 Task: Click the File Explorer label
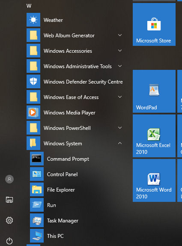pos(61,190)
